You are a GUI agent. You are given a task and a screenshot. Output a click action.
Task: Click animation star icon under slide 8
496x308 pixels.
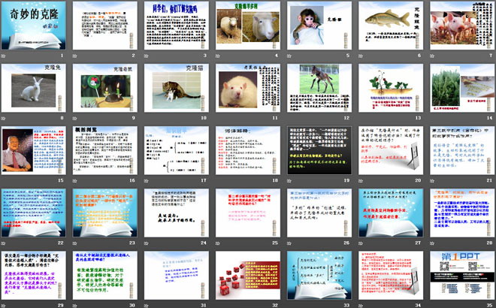click(4, 119)
